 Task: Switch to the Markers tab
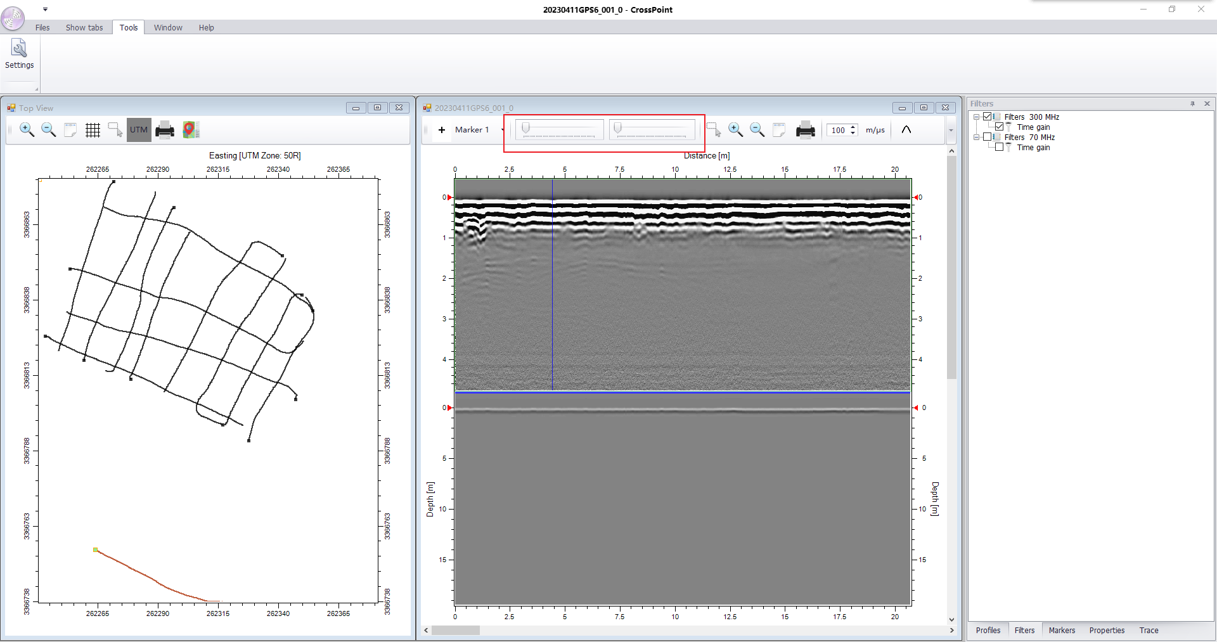1062,631
